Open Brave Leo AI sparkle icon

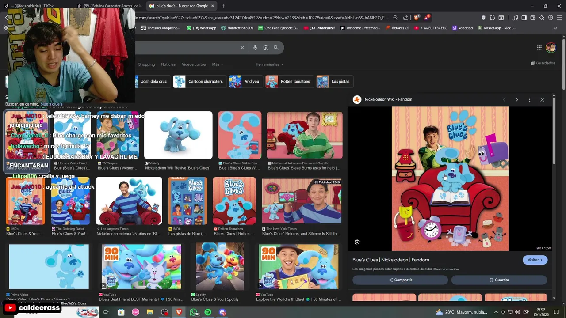542,18
